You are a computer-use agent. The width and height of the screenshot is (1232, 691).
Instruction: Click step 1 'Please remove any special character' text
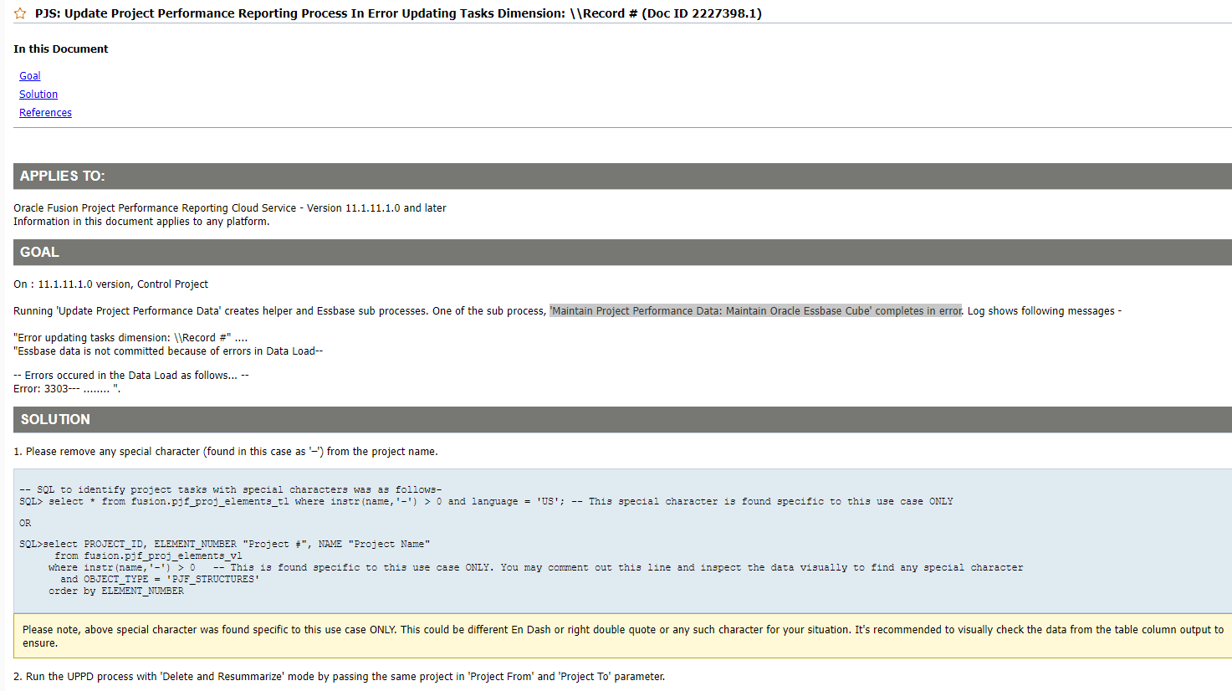[x=226, y=452]
